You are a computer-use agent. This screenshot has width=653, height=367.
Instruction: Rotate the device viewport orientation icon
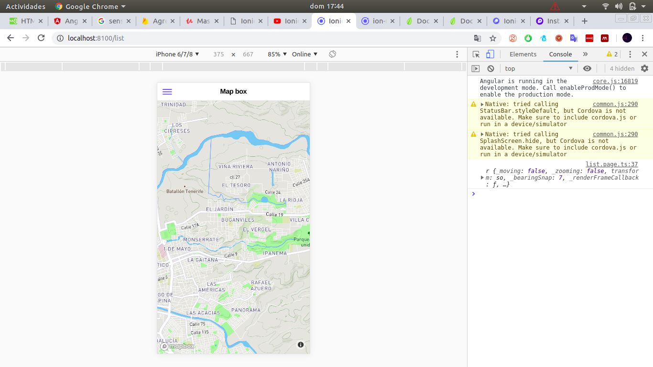point(332,54)
